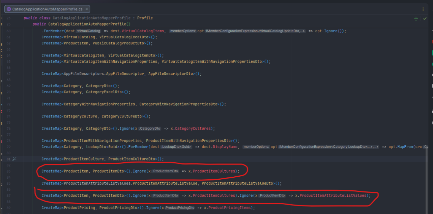
Task: Click line number 83 in the gutter
Action: pyautogui.click(x=8, y=171)
